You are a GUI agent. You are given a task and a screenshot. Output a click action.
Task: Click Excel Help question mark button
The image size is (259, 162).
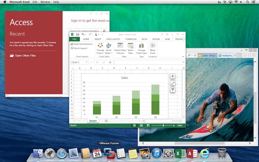click(x=162, y=34)
